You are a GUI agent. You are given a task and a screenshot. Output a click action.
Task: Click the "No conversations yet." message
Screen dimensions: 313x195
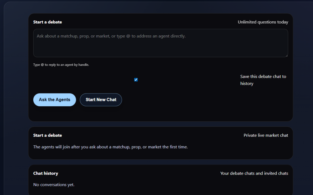(x=54, y=185)
